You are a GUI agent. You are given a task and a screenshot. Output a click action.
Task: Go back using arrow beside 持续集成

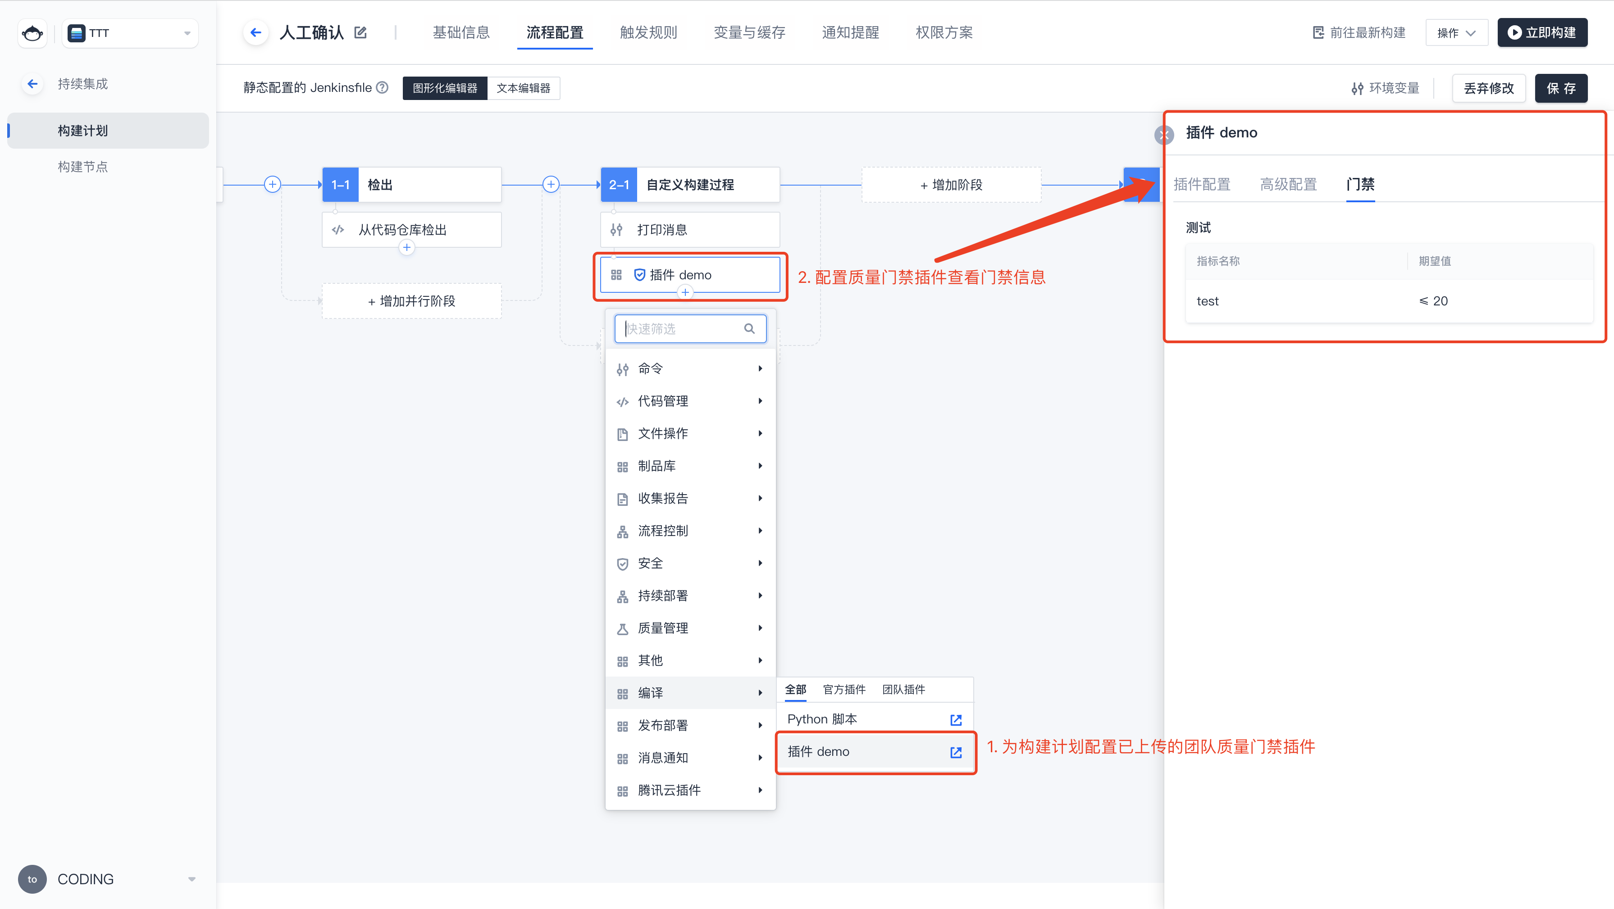pos(32,84)
